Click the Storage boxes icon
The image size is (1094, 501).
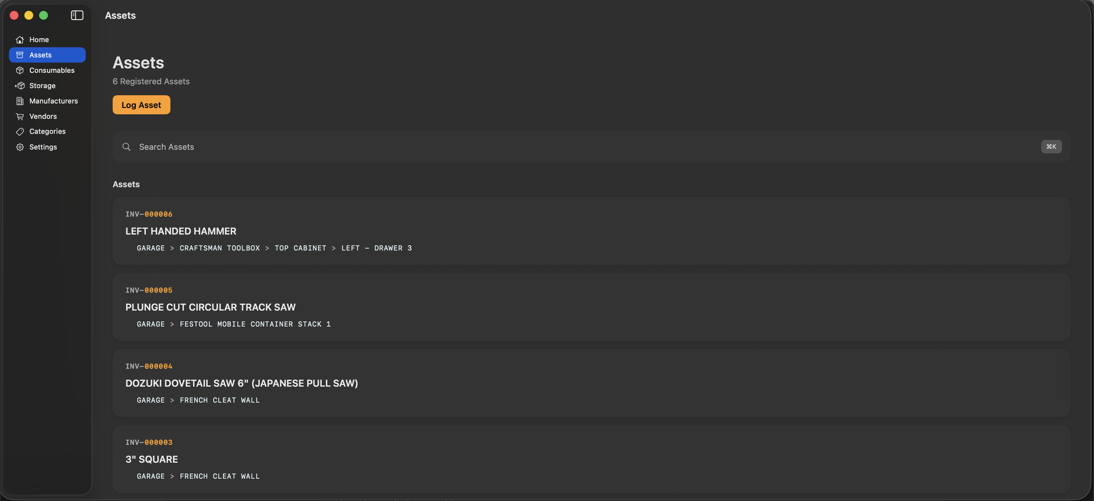pyautogui.click(x=20, y=86)
